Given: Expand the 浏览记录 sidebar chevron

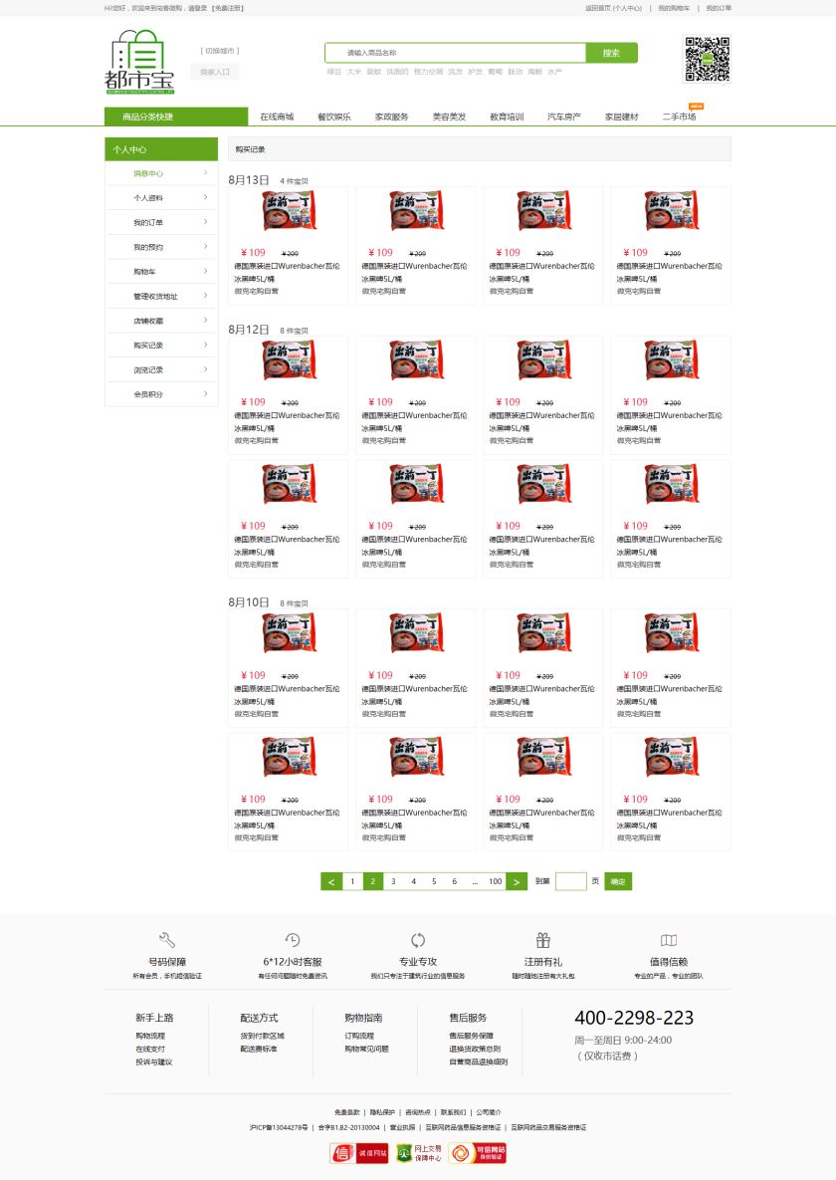Looking at the screenshot, I should [205, 369].
